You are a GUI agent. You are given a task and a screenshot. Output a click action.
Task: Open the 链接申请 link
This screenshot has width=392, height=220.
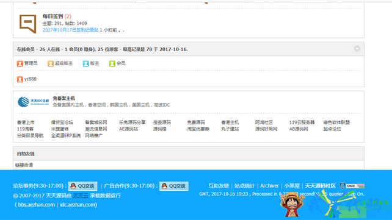(24, 165)
